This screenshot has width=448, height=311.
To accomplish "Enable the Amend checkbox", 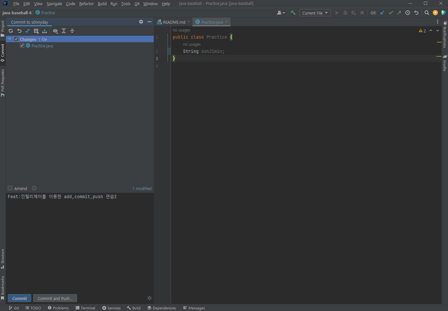I will (10, 188).
